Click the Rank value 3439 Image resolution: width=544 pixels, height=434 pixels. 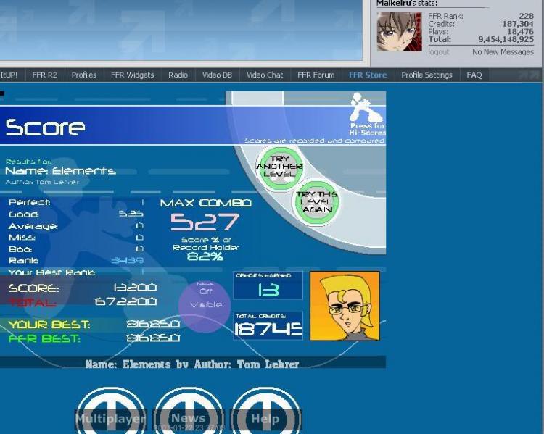click(128, 261)
